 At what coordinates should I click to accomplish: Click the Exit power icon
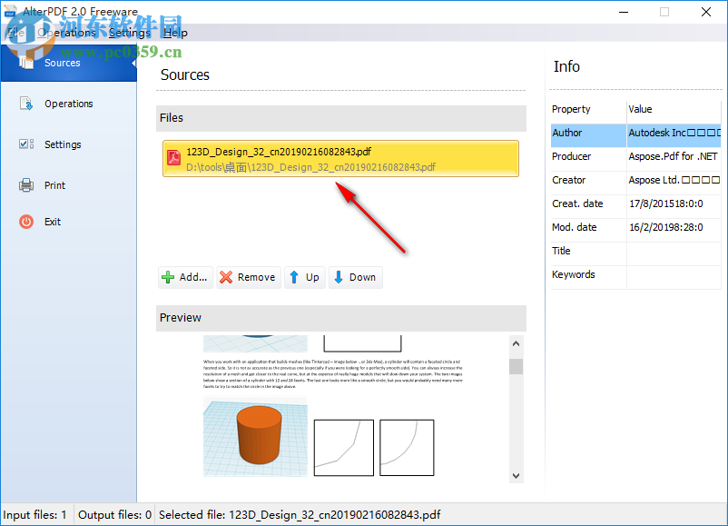[27, 221]
